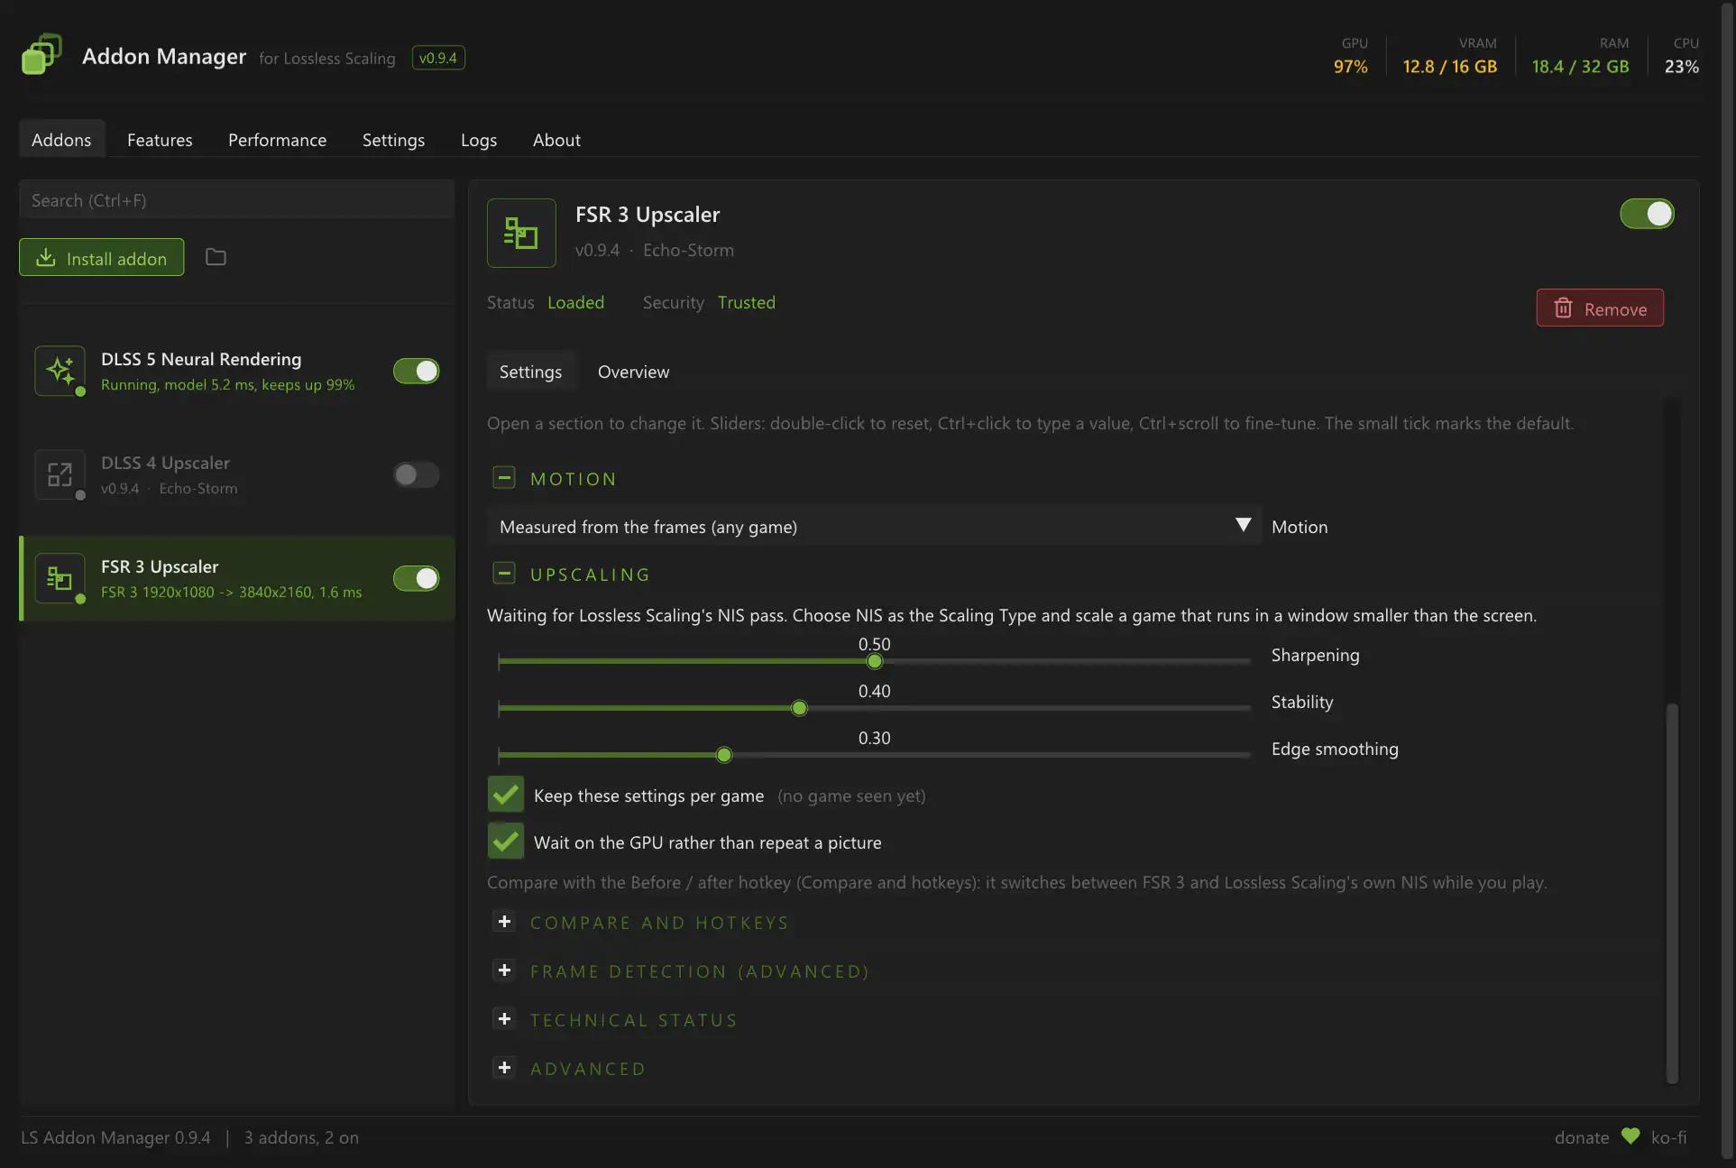Collapse the Motion section
1736x1168 pixels.
[x=504, y=477]
